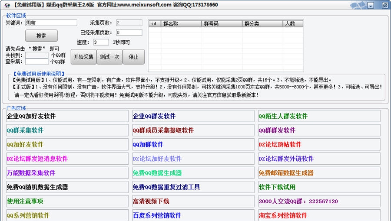Click the 速度 speed input field

tap(101, 42)
